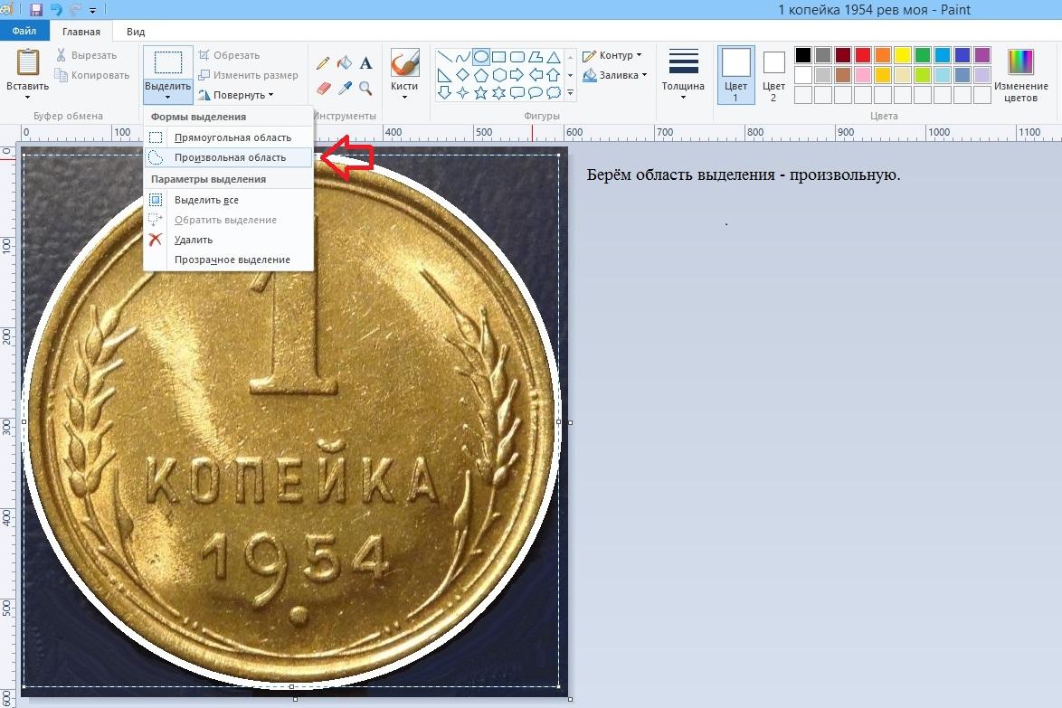
Task: Choose the straight line shape
Action: tap(444, 57)
